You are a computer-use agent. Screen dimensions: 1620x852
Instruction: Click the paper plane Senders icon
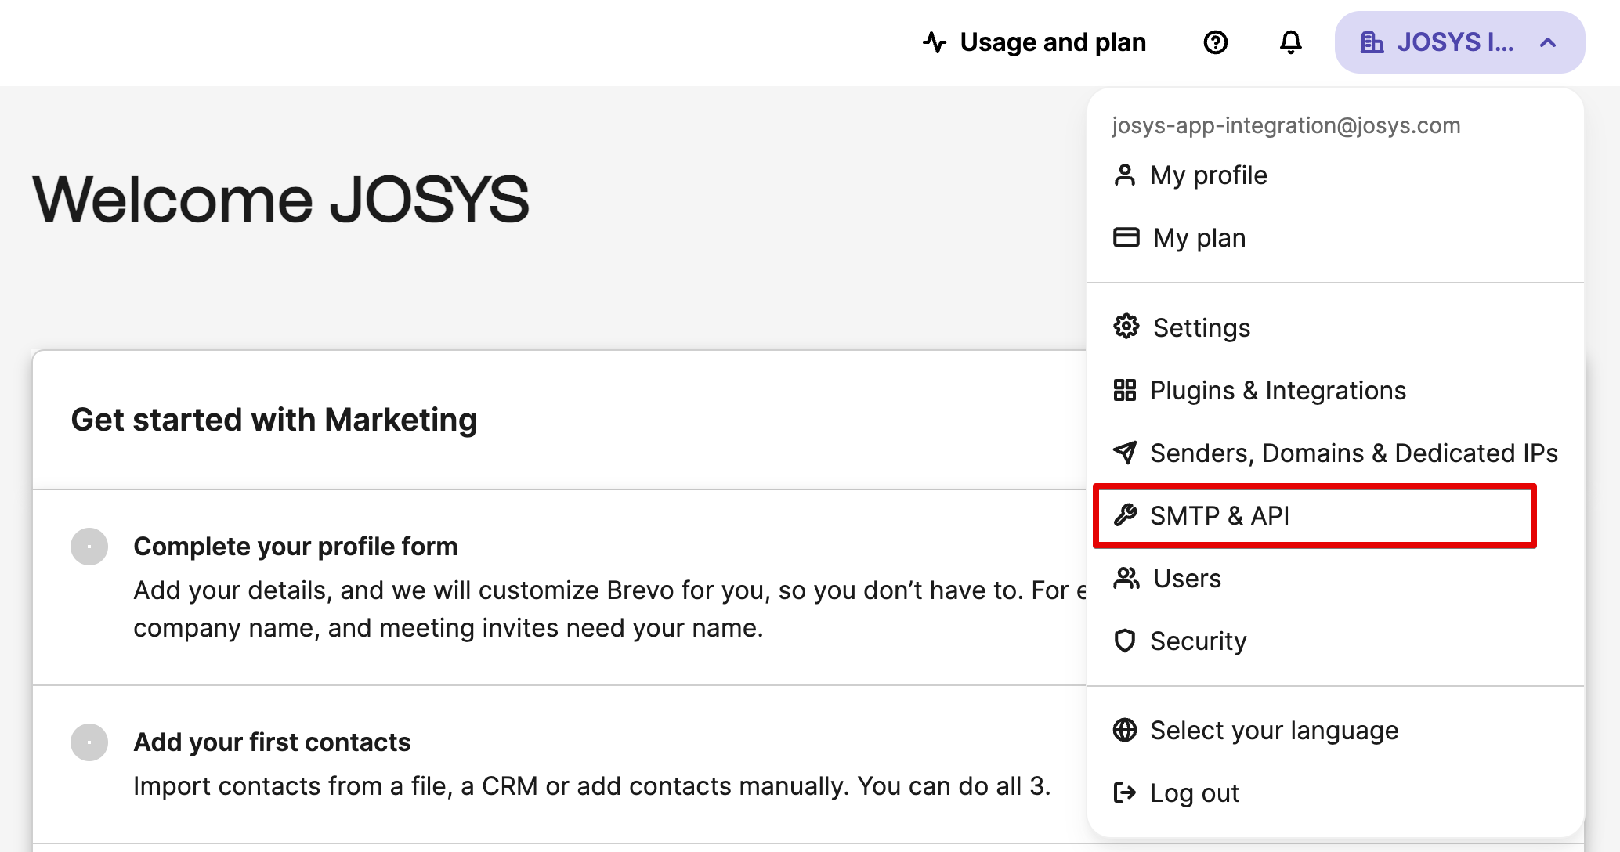1125,452
